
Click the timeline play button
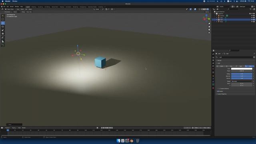coord(108,128)
